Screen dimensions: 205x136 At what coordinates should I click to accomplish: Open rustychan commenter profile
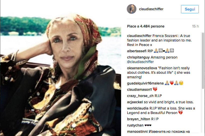tap(135, 125)
